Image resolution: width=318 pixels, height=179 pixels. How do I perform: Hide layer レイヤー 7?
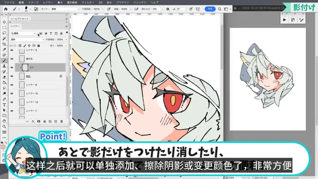[12, 111]
